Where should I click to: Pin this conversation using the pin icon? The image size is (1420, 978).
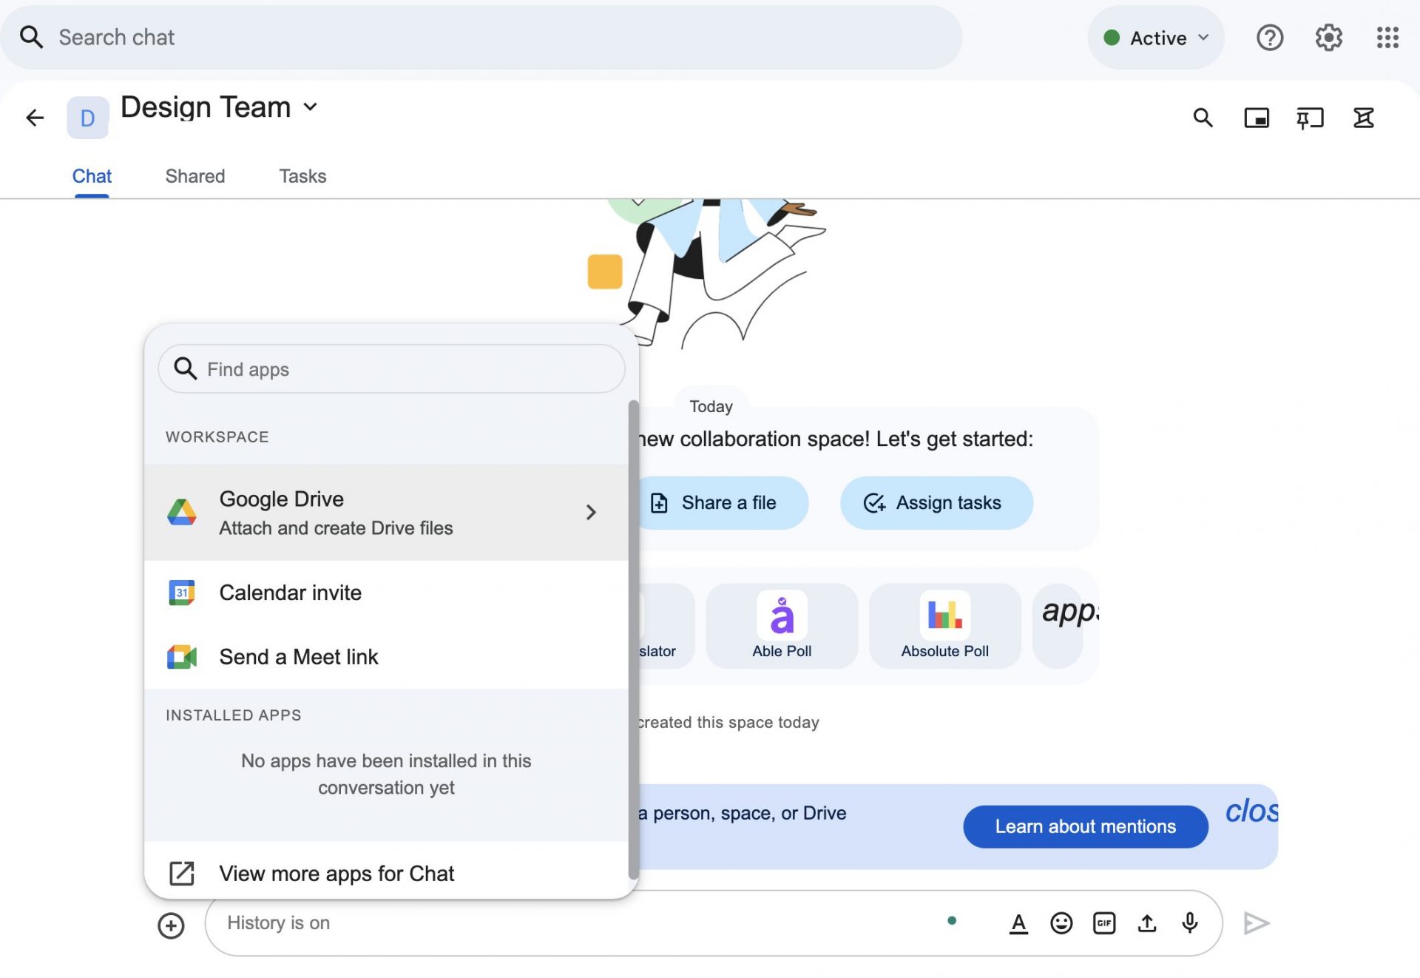click(1310, 118)
